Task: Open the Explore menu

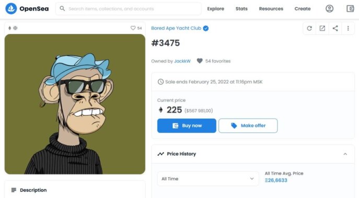Action: coord(215,9)
